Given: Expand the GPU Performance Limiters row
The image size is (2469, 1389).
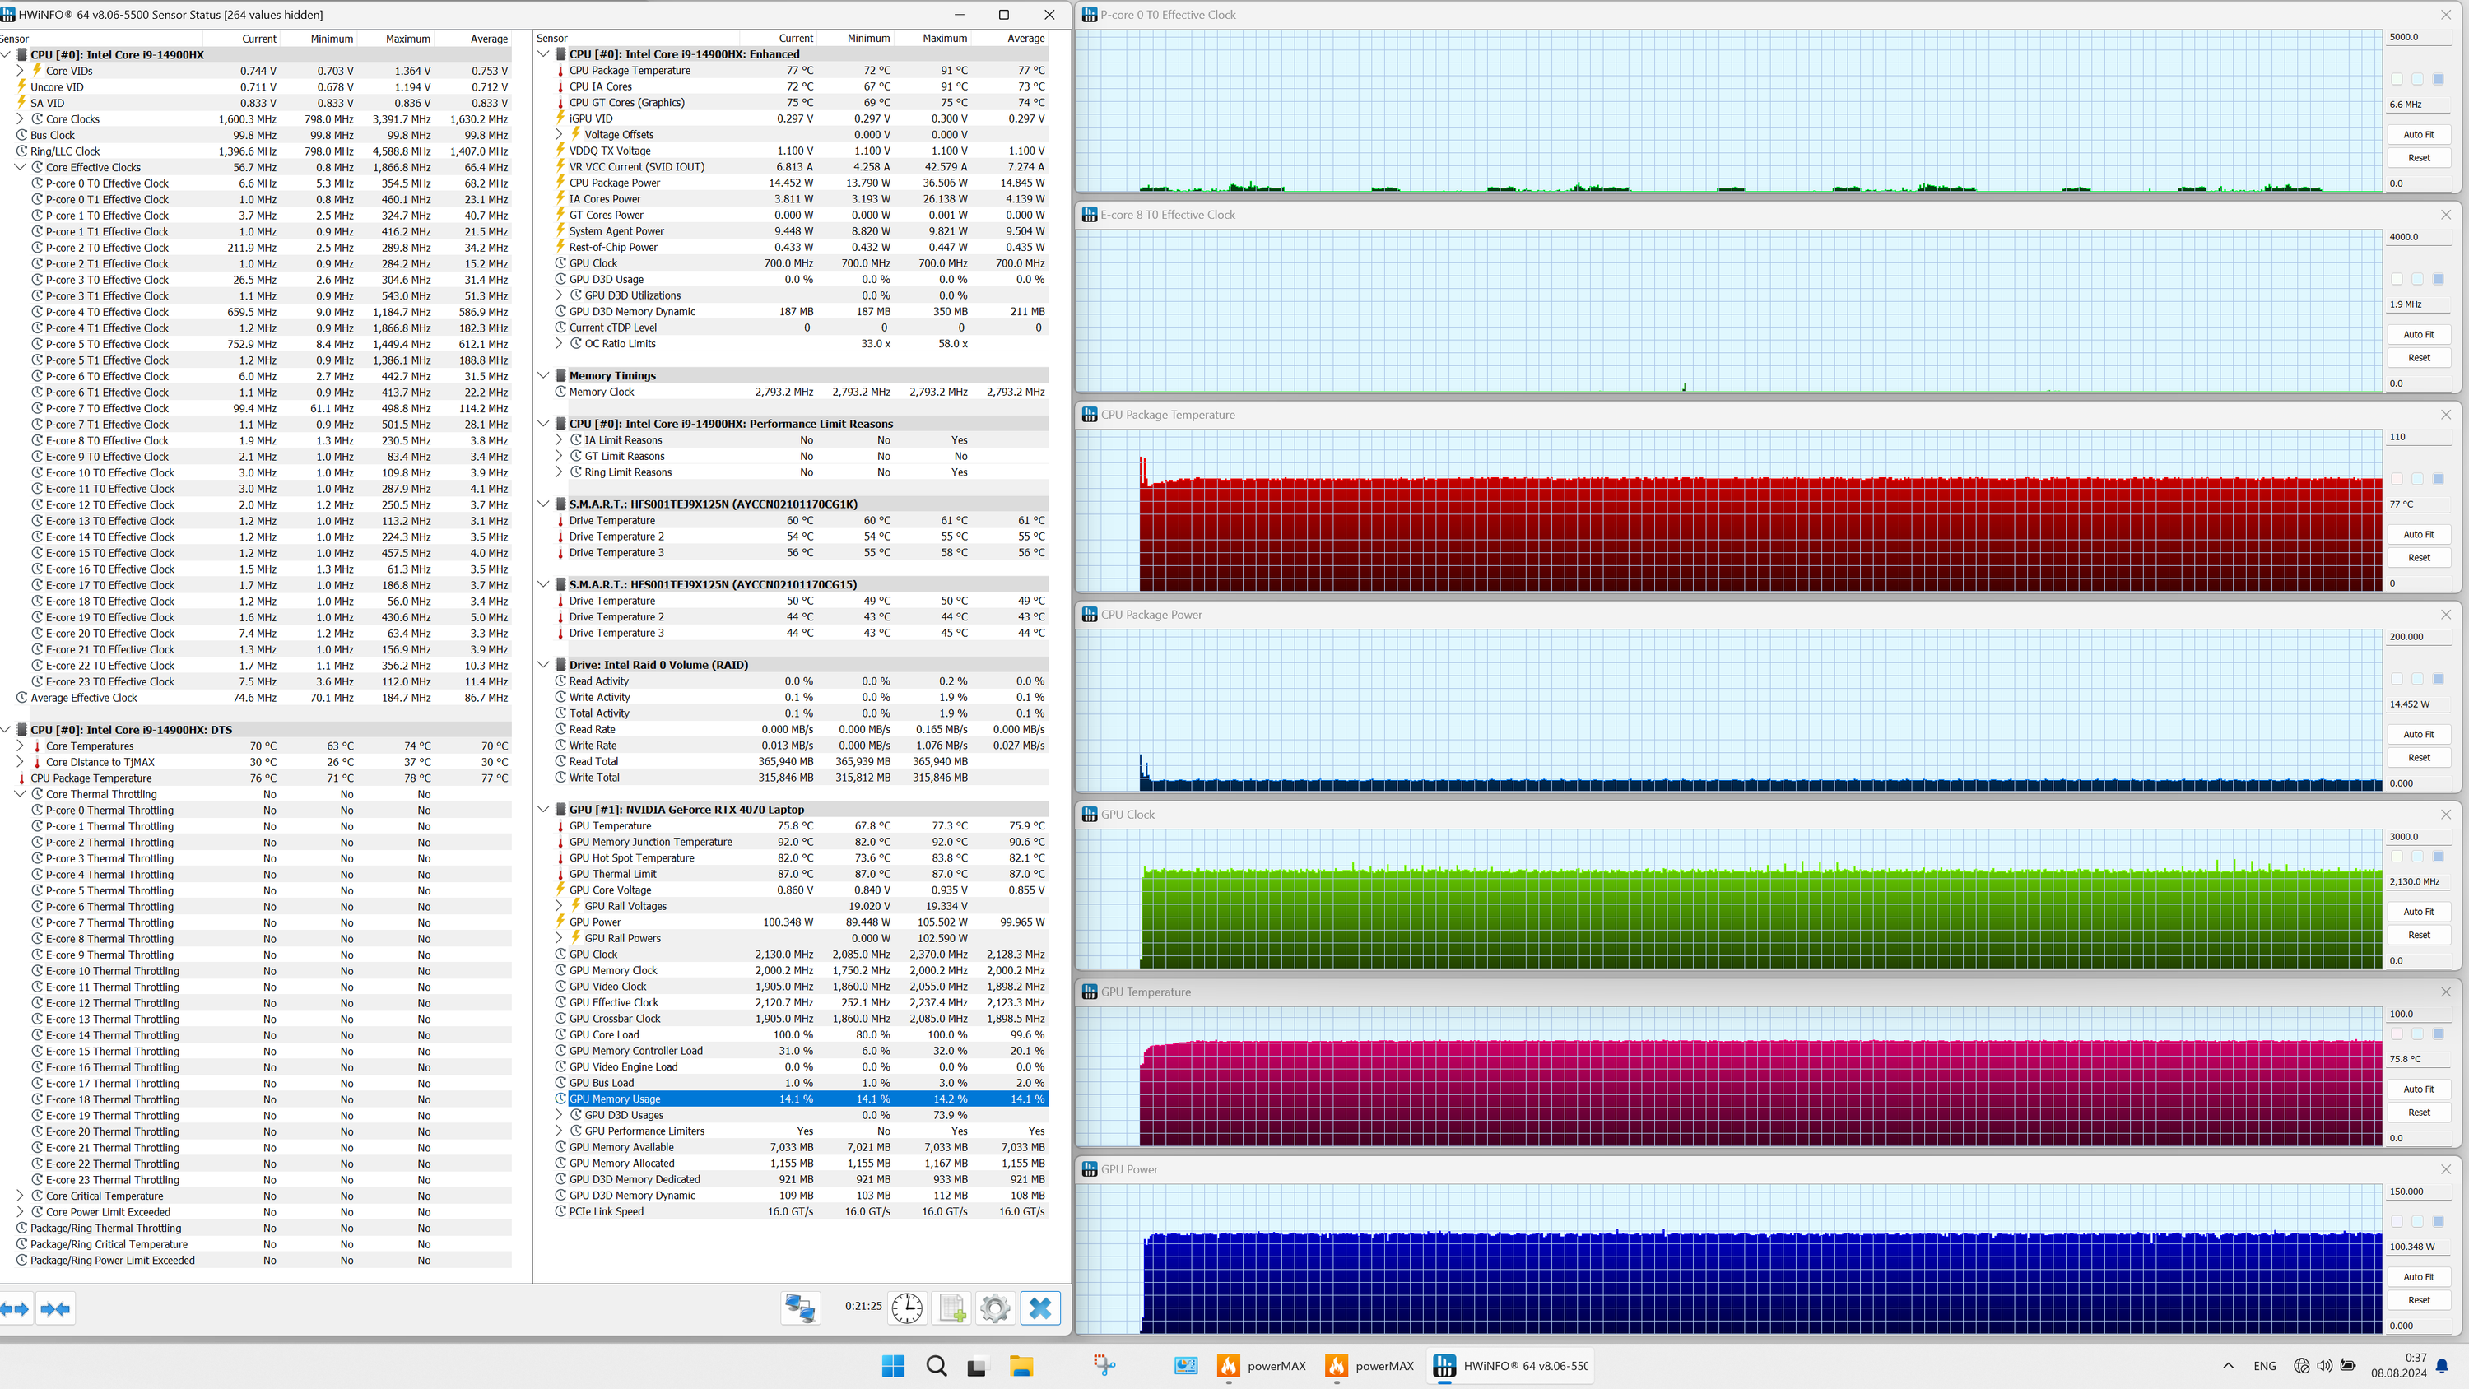Looking at the screenshot, I should coord(560,1131).
